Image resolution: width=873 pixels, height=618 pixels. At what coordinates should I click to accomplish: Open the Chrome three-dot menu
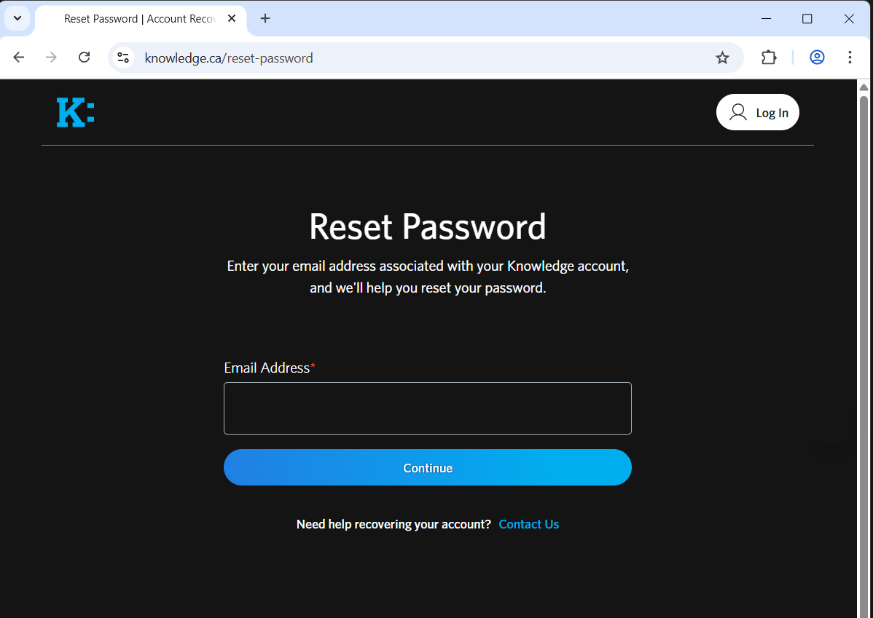pyautogui.click(x=850, y=58)
